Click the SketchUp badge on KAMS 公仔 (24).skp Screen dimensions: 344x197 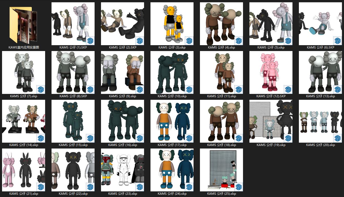pyautogui.click(x=189, y=187)
